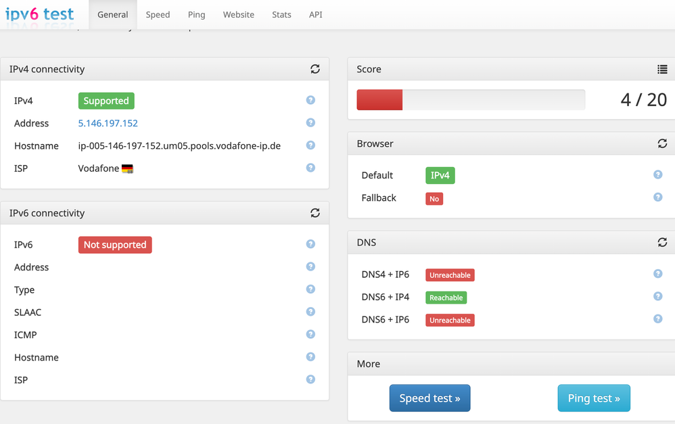This screenshot has width=675, height=424.
Task: Click the Unreachable badge for DNS6 + IP6
Action: point(450,321)
